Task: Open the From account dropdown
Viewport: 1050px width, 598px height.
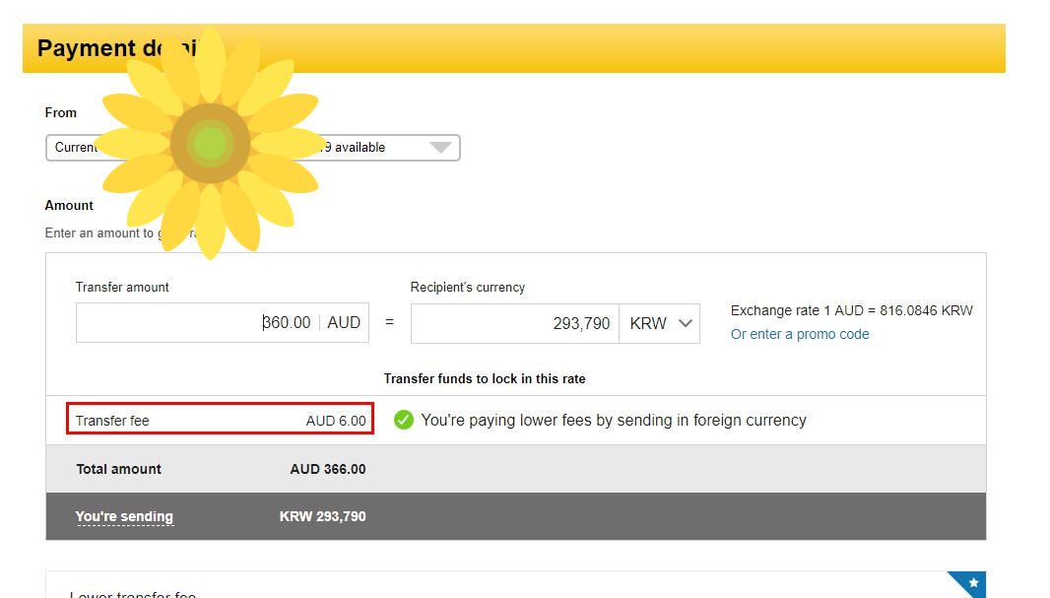Action: click(252, 148)
